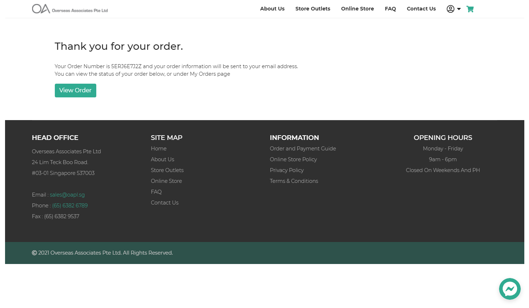Viewport: 529px width, 308px height.
Task: Open Order and Payment Guide link
Action: click(303, 149)
